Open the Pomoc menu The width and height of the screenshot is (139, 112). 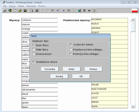[x=42, y=6]
